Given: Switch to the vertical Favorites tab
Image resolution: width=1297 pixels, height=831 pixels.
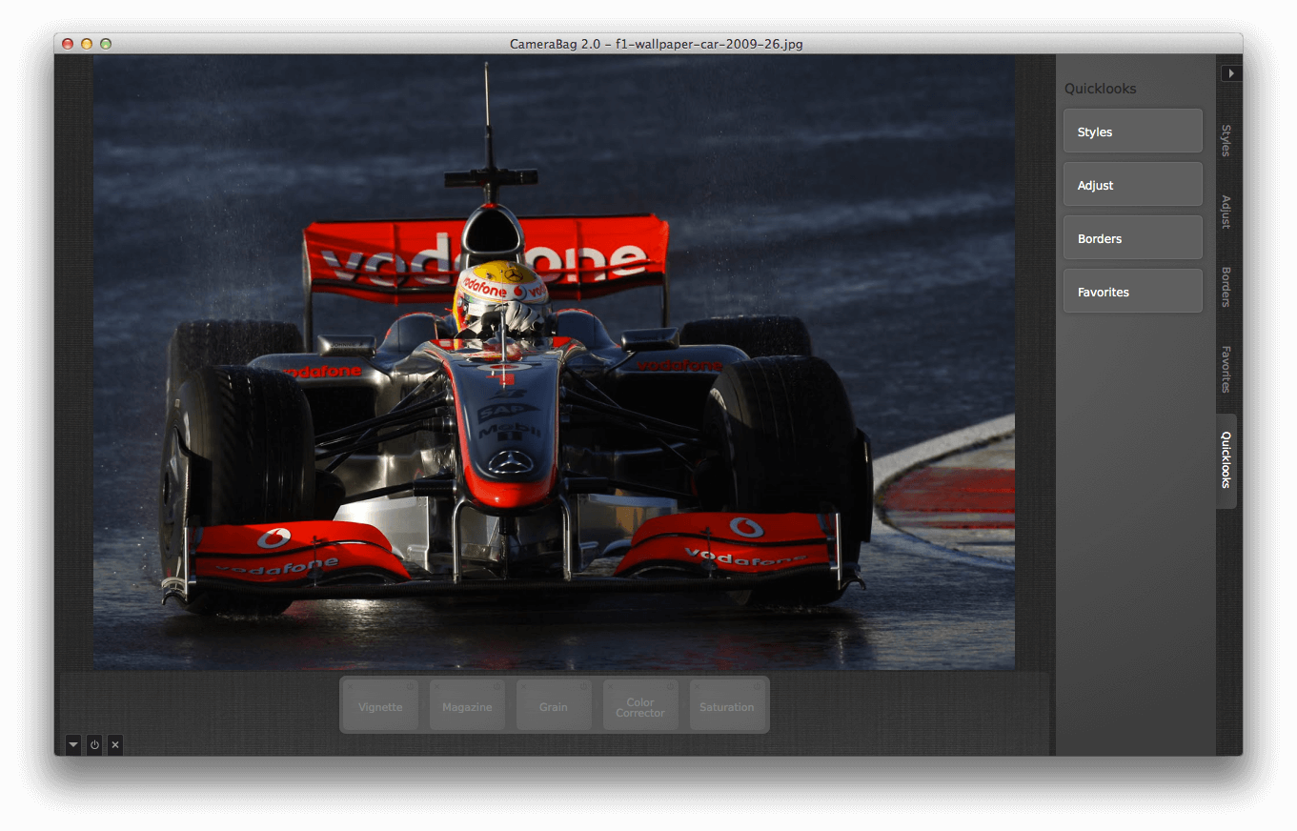Looking at the screenshot, I should [x=1226, y=369].
